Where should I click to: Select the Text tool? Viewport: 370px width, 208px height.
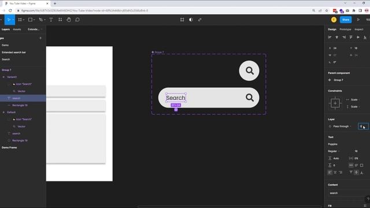point(51,20)
